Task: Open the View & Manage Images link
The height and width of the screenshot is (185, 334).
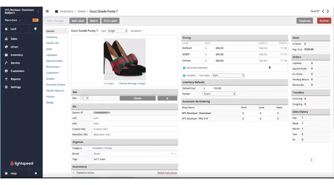Action: tap(132, 84)
